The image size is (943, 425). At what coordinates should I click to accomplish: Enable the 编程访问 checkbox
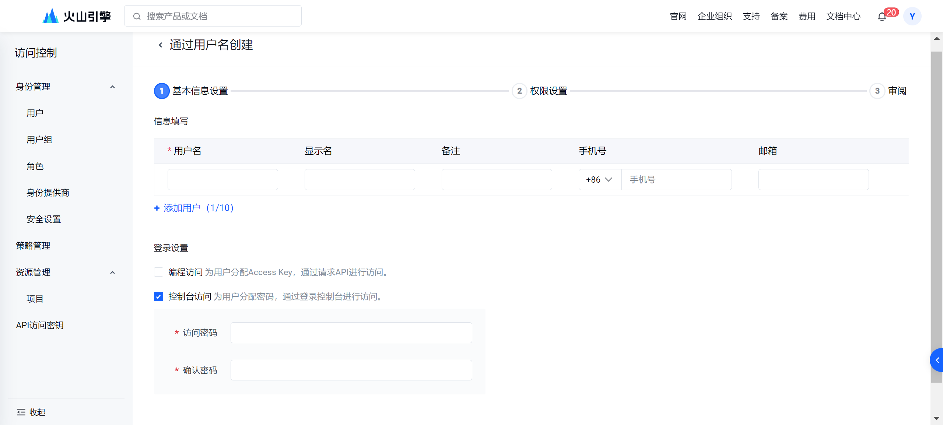point(158,272)
